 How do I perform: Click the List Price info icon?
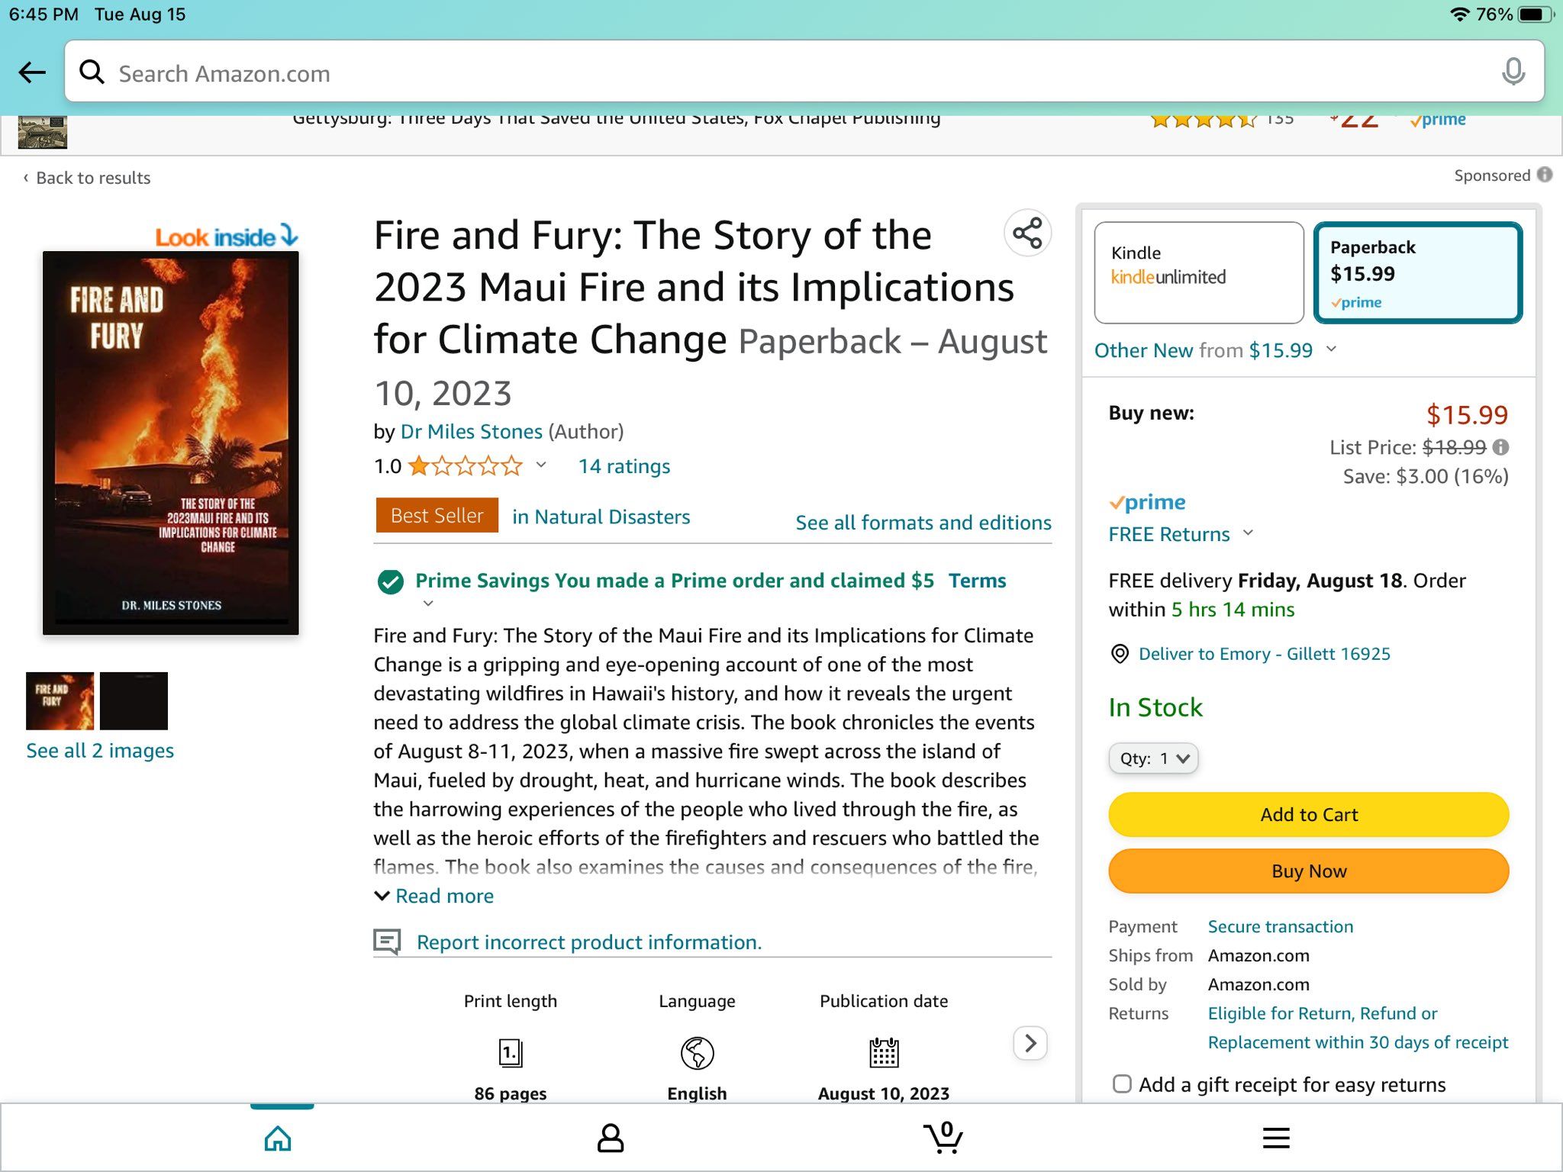[1500, 447]
